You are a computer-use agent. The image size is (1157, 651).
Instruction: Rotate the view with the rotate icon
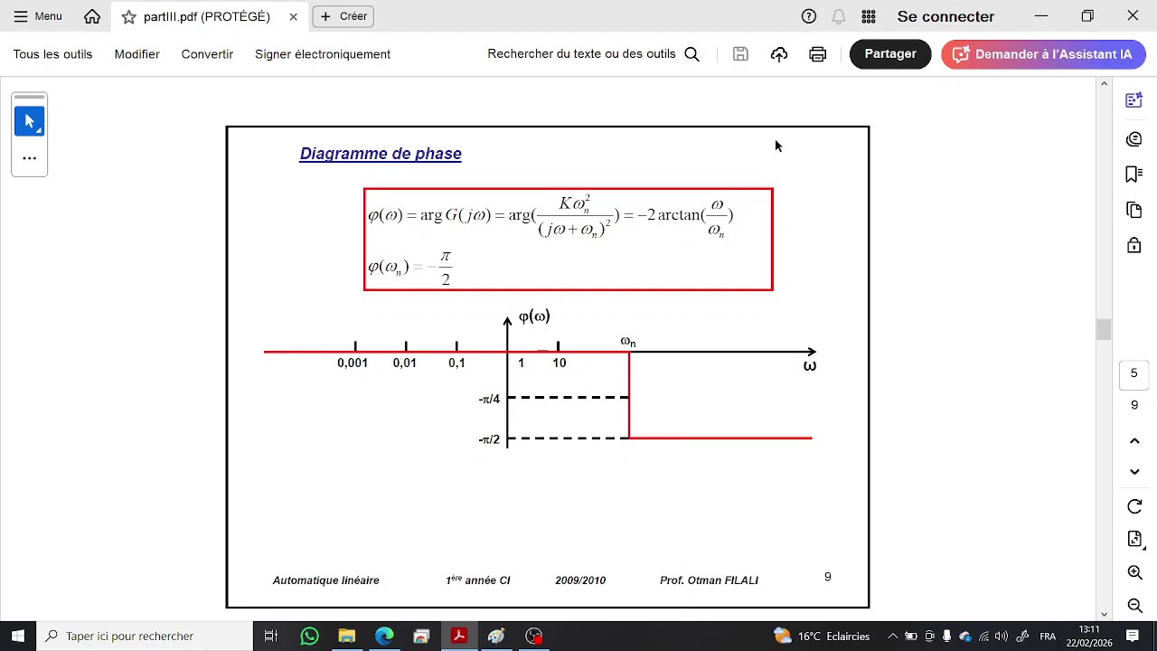point(1134,506)
